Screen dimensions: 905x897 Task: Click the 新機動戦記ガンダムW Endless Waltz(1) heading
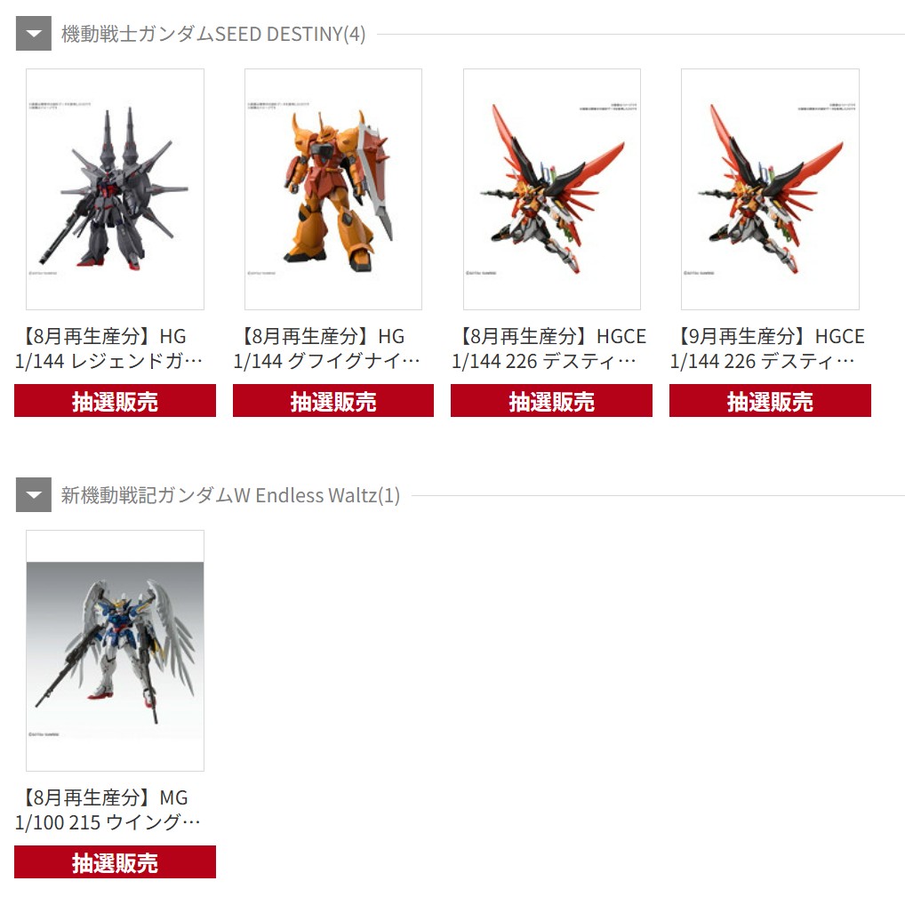(x=230, y=495)
